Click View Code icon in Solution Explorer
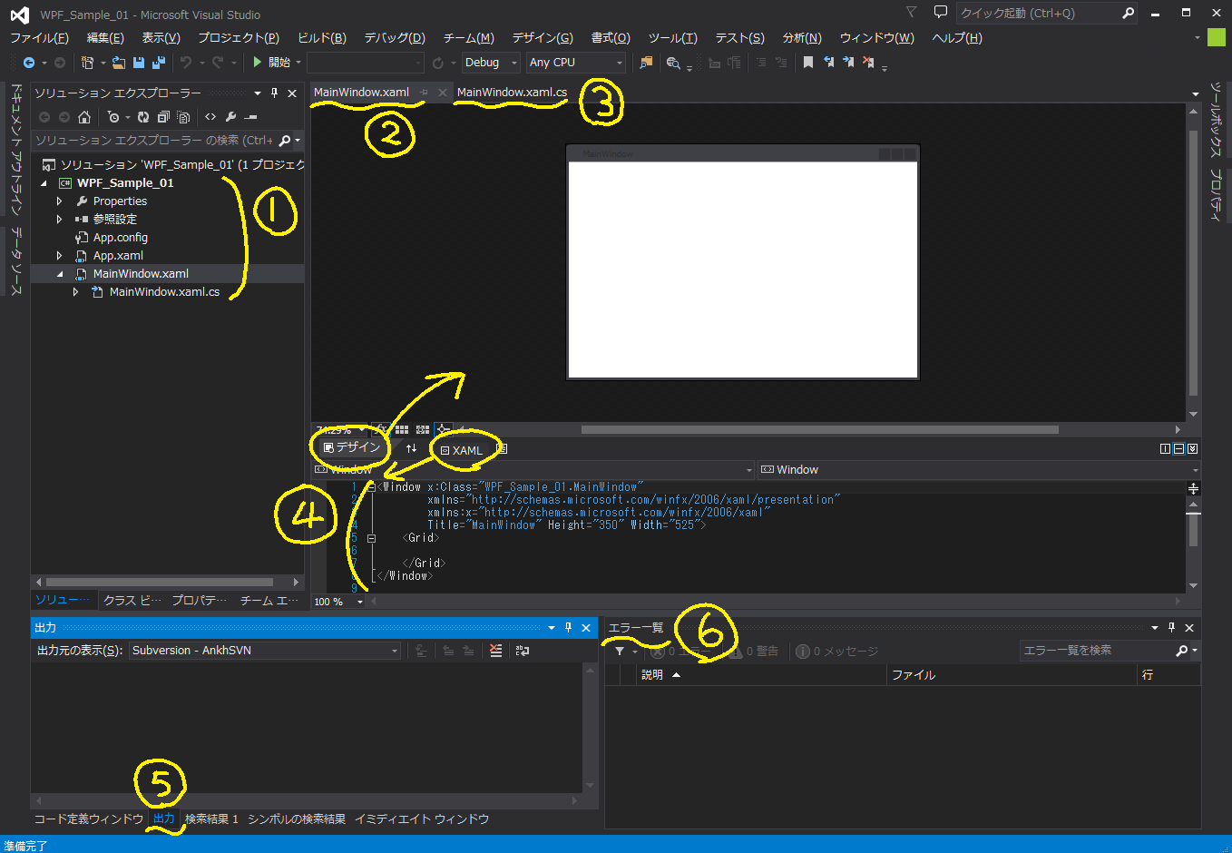1232x853 pixels. pos(210,117)
